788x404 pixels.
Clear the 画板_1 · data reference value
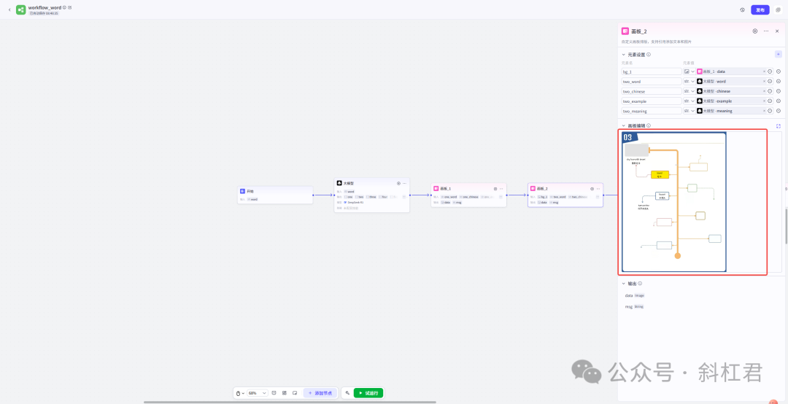[764, 71]
